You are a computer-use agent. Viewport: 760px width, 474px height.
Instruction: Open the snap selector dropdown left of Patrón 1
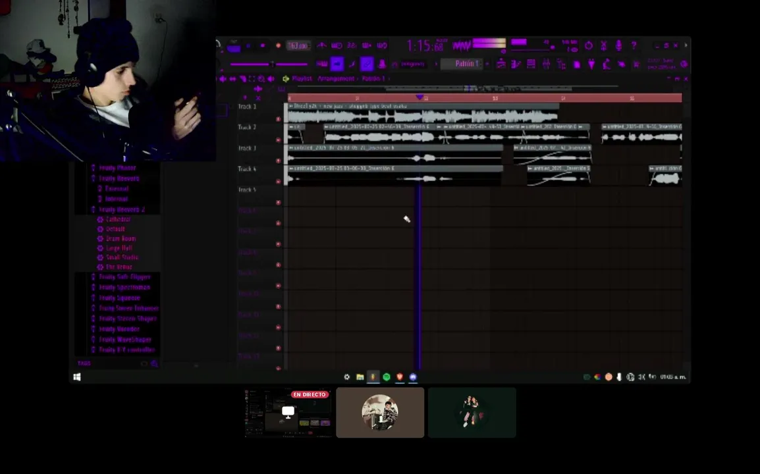(x=412, y=63)
